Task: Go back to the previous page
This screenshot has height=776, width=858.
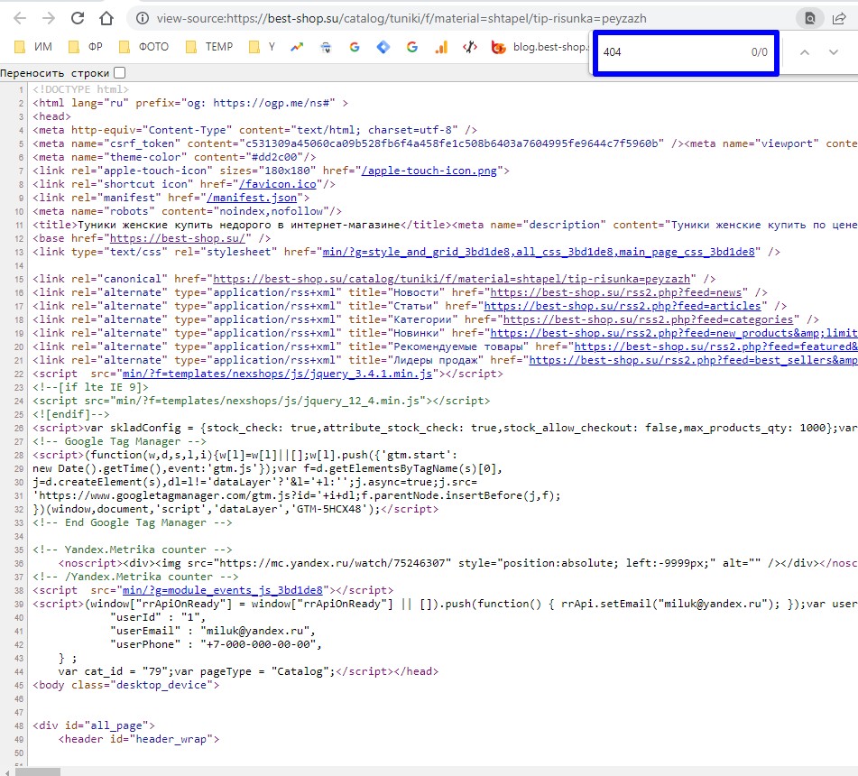Action: 20,19
